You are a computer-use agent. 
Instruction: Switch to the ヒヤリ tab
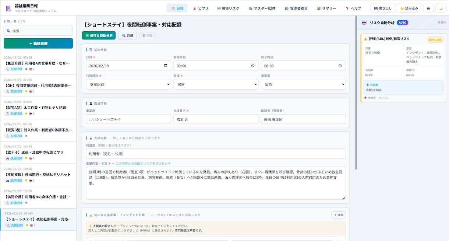pos(201,8)
